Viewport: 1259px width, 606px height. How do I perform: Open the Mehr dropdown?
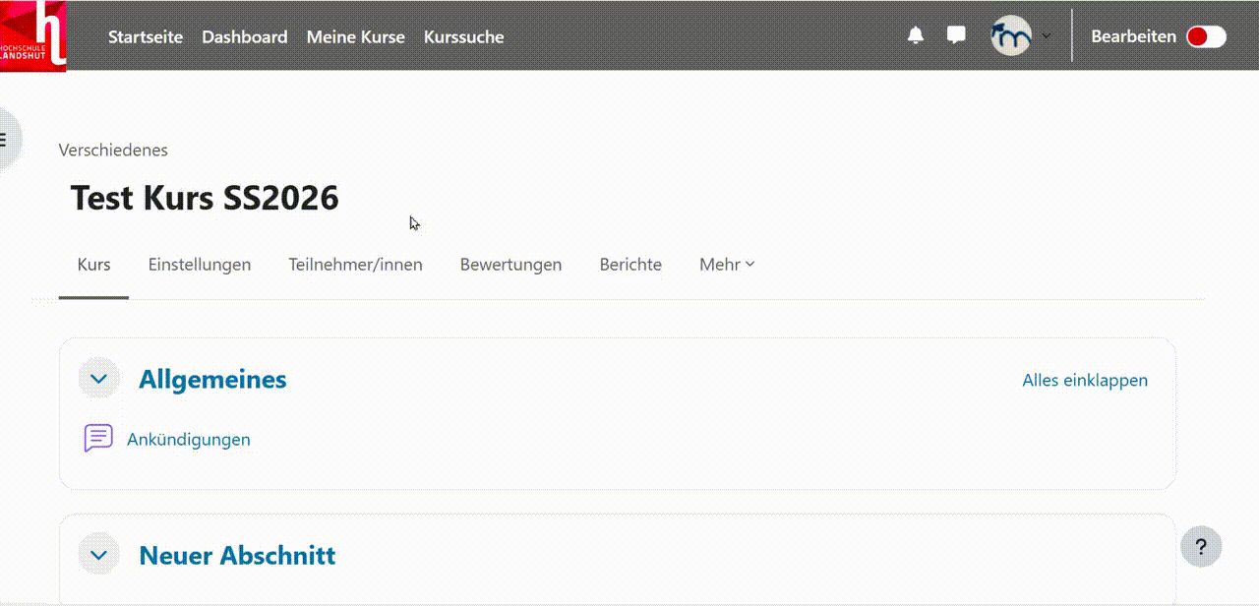tap(726, 264)
